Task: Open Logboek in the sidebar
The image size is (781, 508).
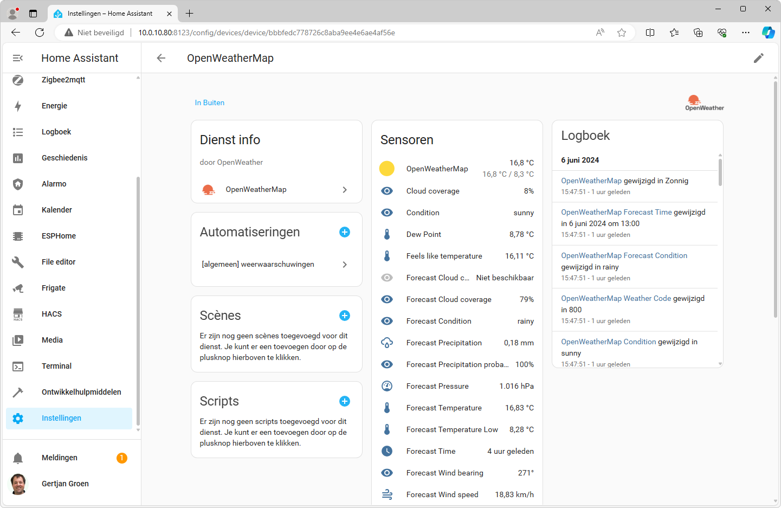Action: click(56, 132)
